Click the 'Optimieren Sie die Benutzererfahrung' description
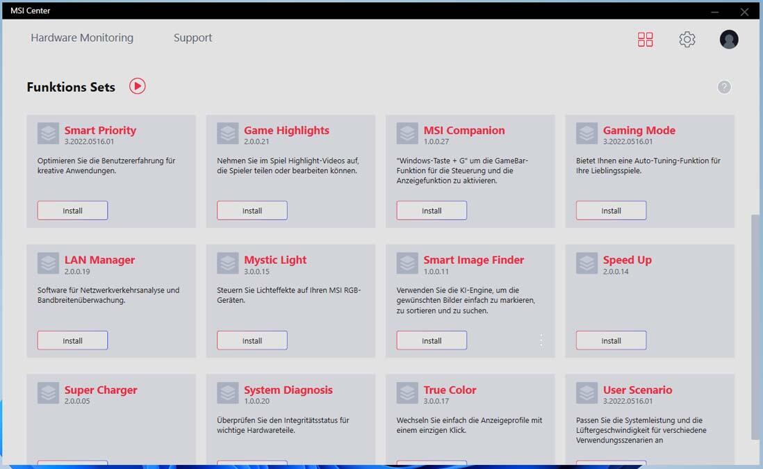 tap(106, 165)
